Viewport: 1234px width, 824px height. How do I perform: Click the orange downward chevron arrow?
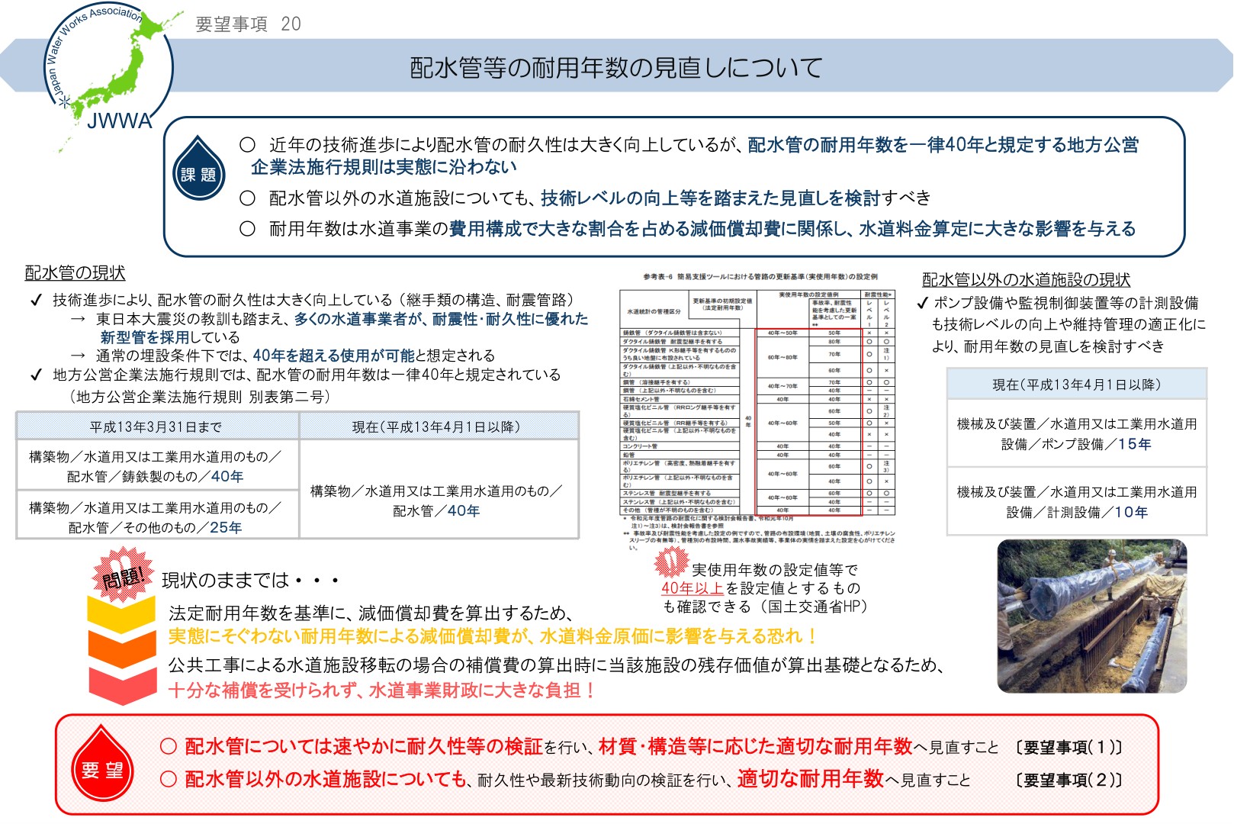(x=121, y=649)
